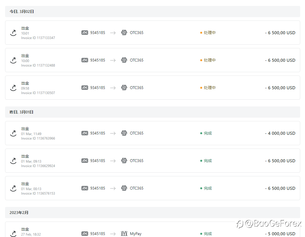Click MyPay logo in the 27 Feb row

[124, 234]
